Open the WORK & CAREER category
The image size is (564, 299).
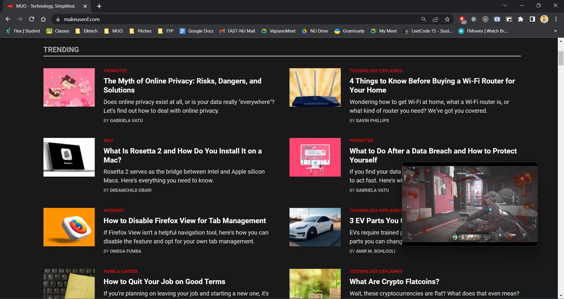click(x=120, y=271)
